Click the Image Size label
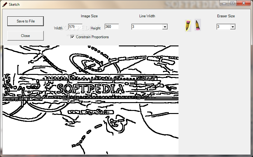 (x=89, y=16)
